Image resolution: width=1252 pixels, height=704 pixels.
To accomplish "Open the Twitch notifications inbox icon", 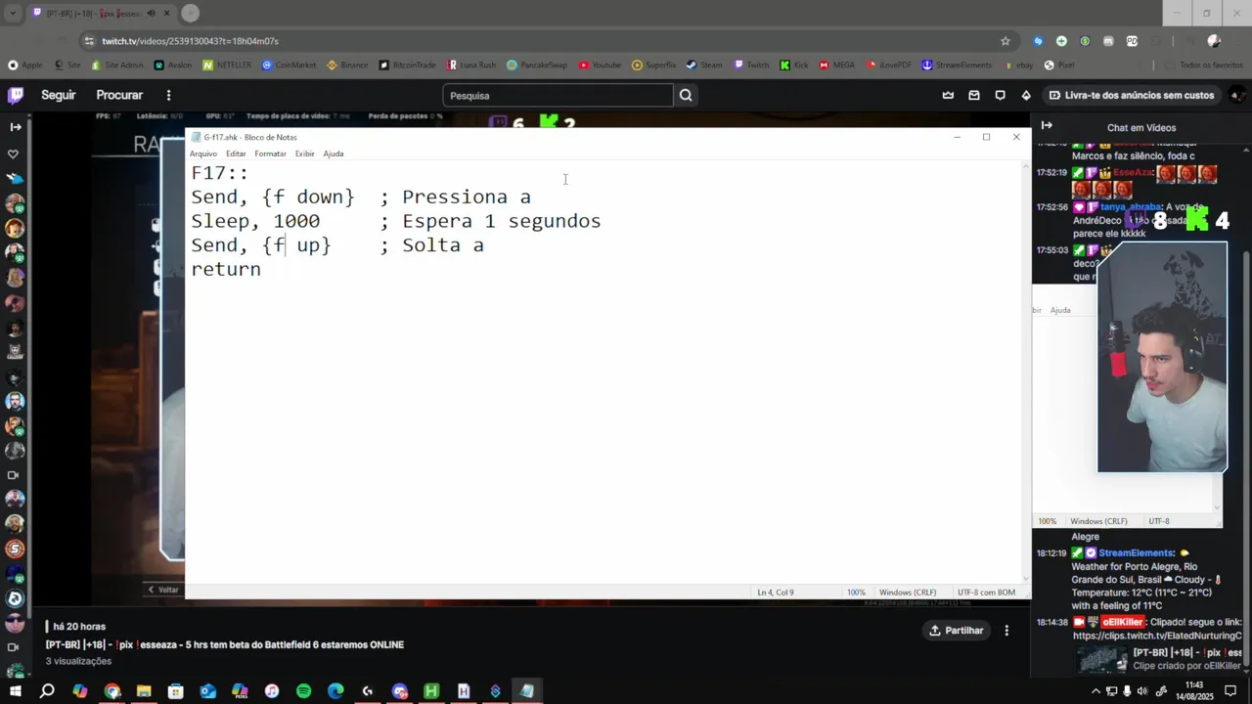I will [974, 95].
